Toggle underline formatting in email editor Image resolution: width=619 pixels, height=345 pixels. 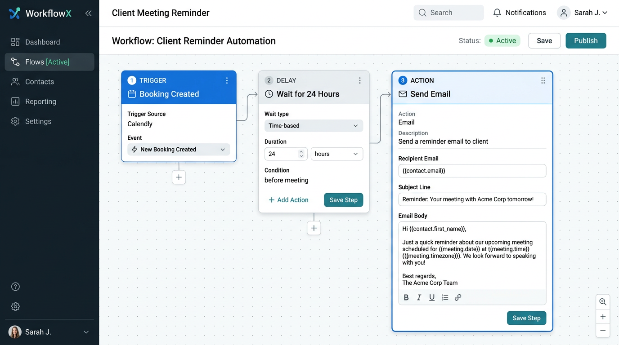pos(432,297)
